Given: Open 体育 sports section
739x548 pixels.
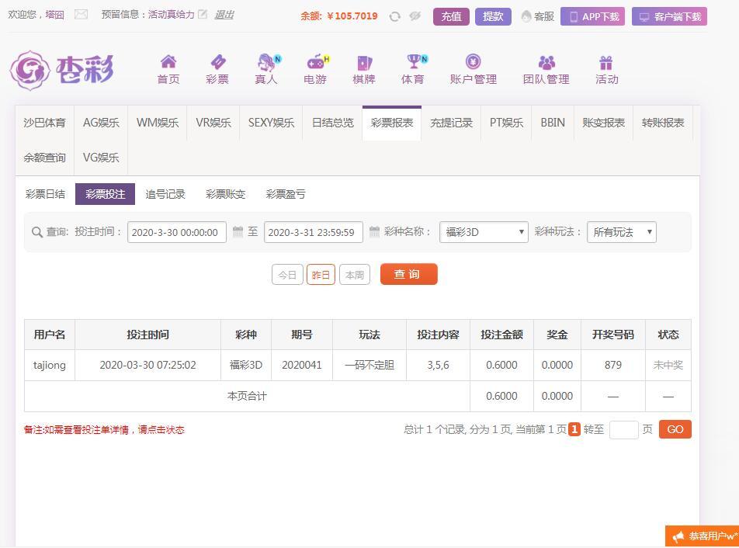Looking at the screenshot, I should [415, 70].
